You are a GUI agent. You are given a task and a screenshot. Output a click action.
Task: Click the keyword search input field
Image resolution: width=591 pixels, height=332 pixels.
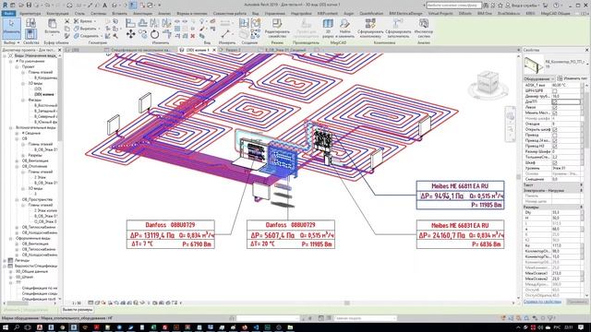[x=453, y=6]
